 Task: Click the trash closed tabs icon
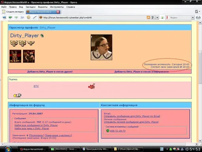pos(196,11)
